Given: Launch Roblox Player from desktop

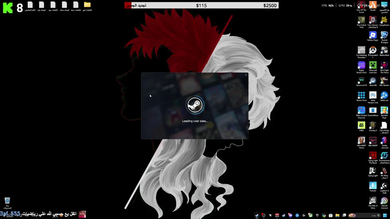Looking at the screenshot, I should [373, 36].
